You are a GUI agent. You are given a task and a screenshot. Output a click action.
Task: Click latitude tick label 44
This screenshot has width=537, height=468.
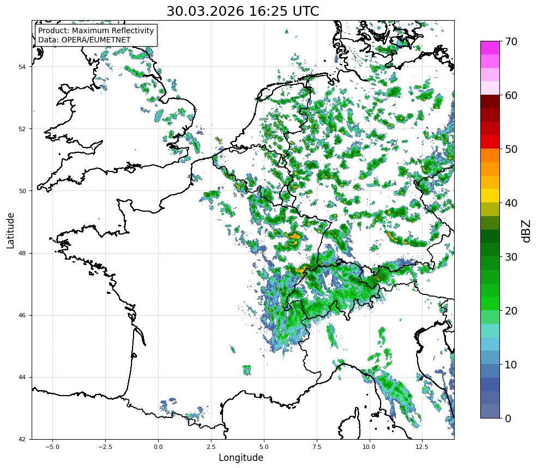22,378
